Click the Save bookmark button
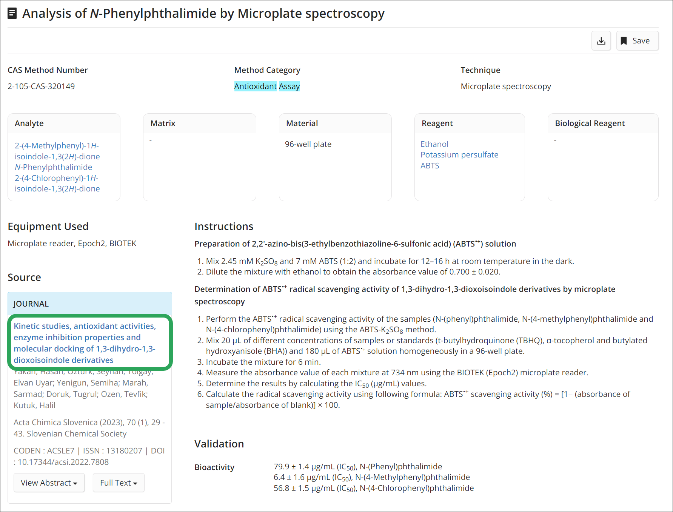Screen dimensions: 673x512 pyautogui.click(x=637, y=41)
